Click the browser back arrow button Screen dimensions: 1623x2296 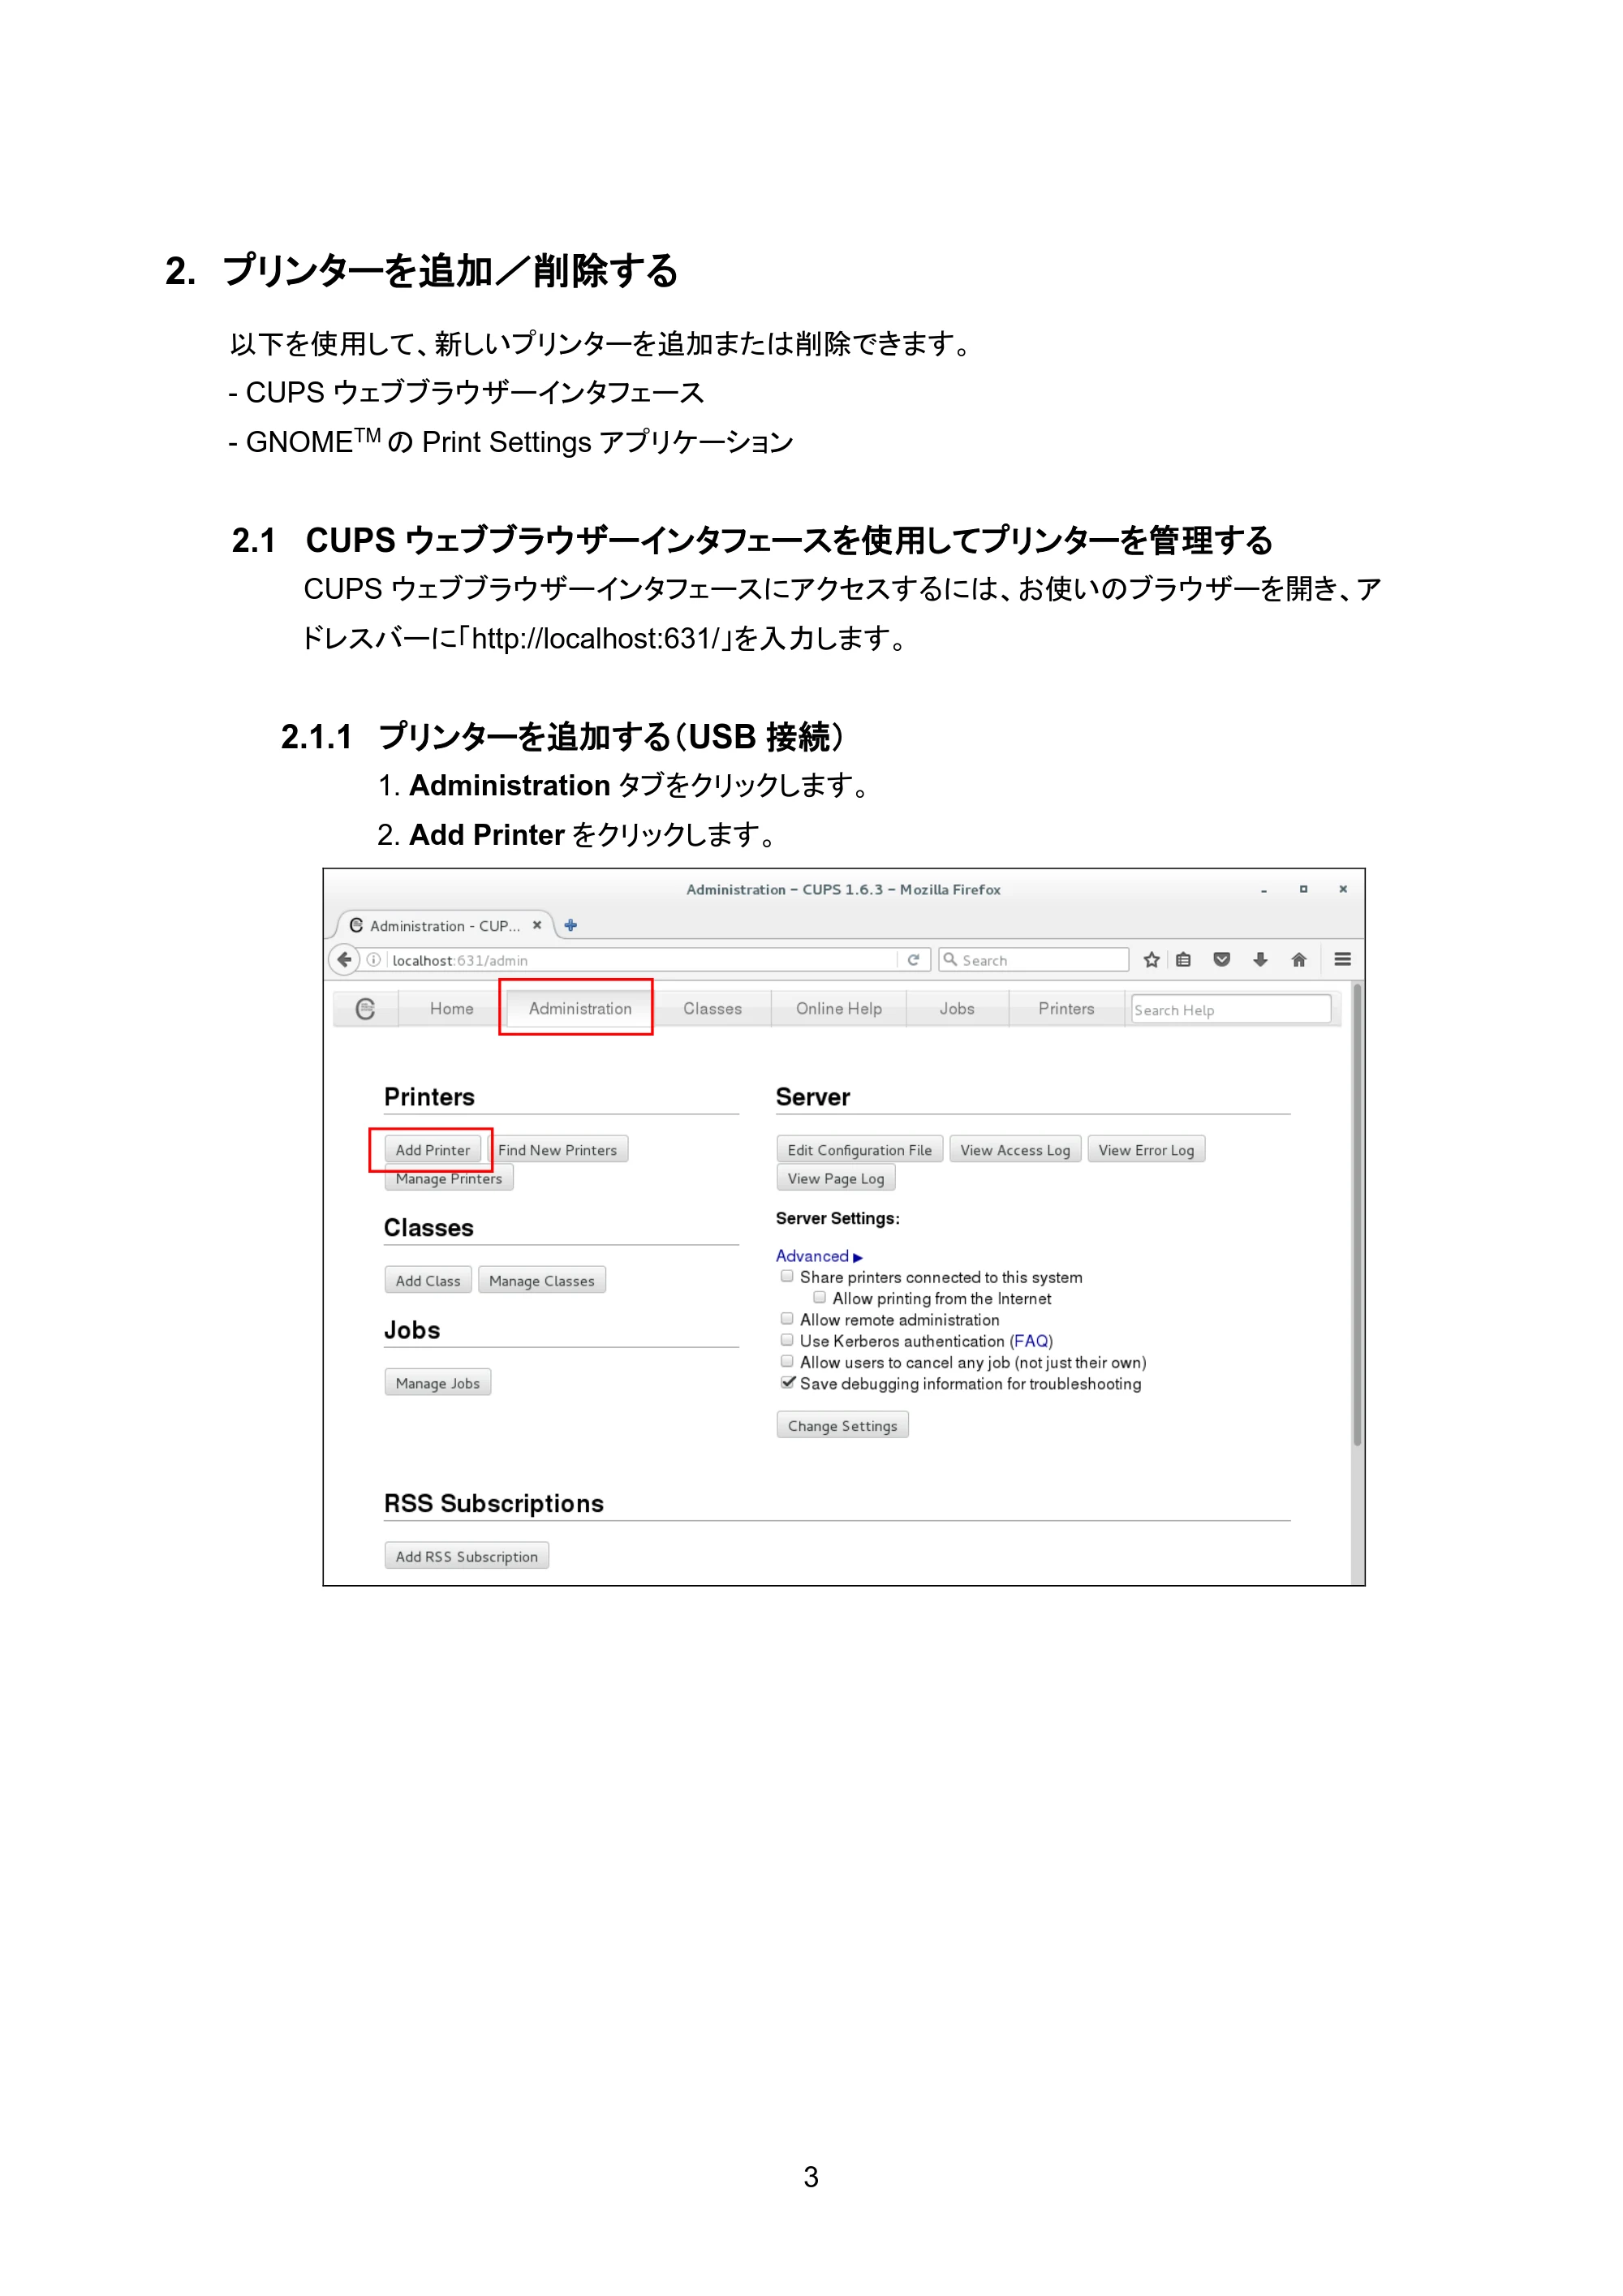344,959
